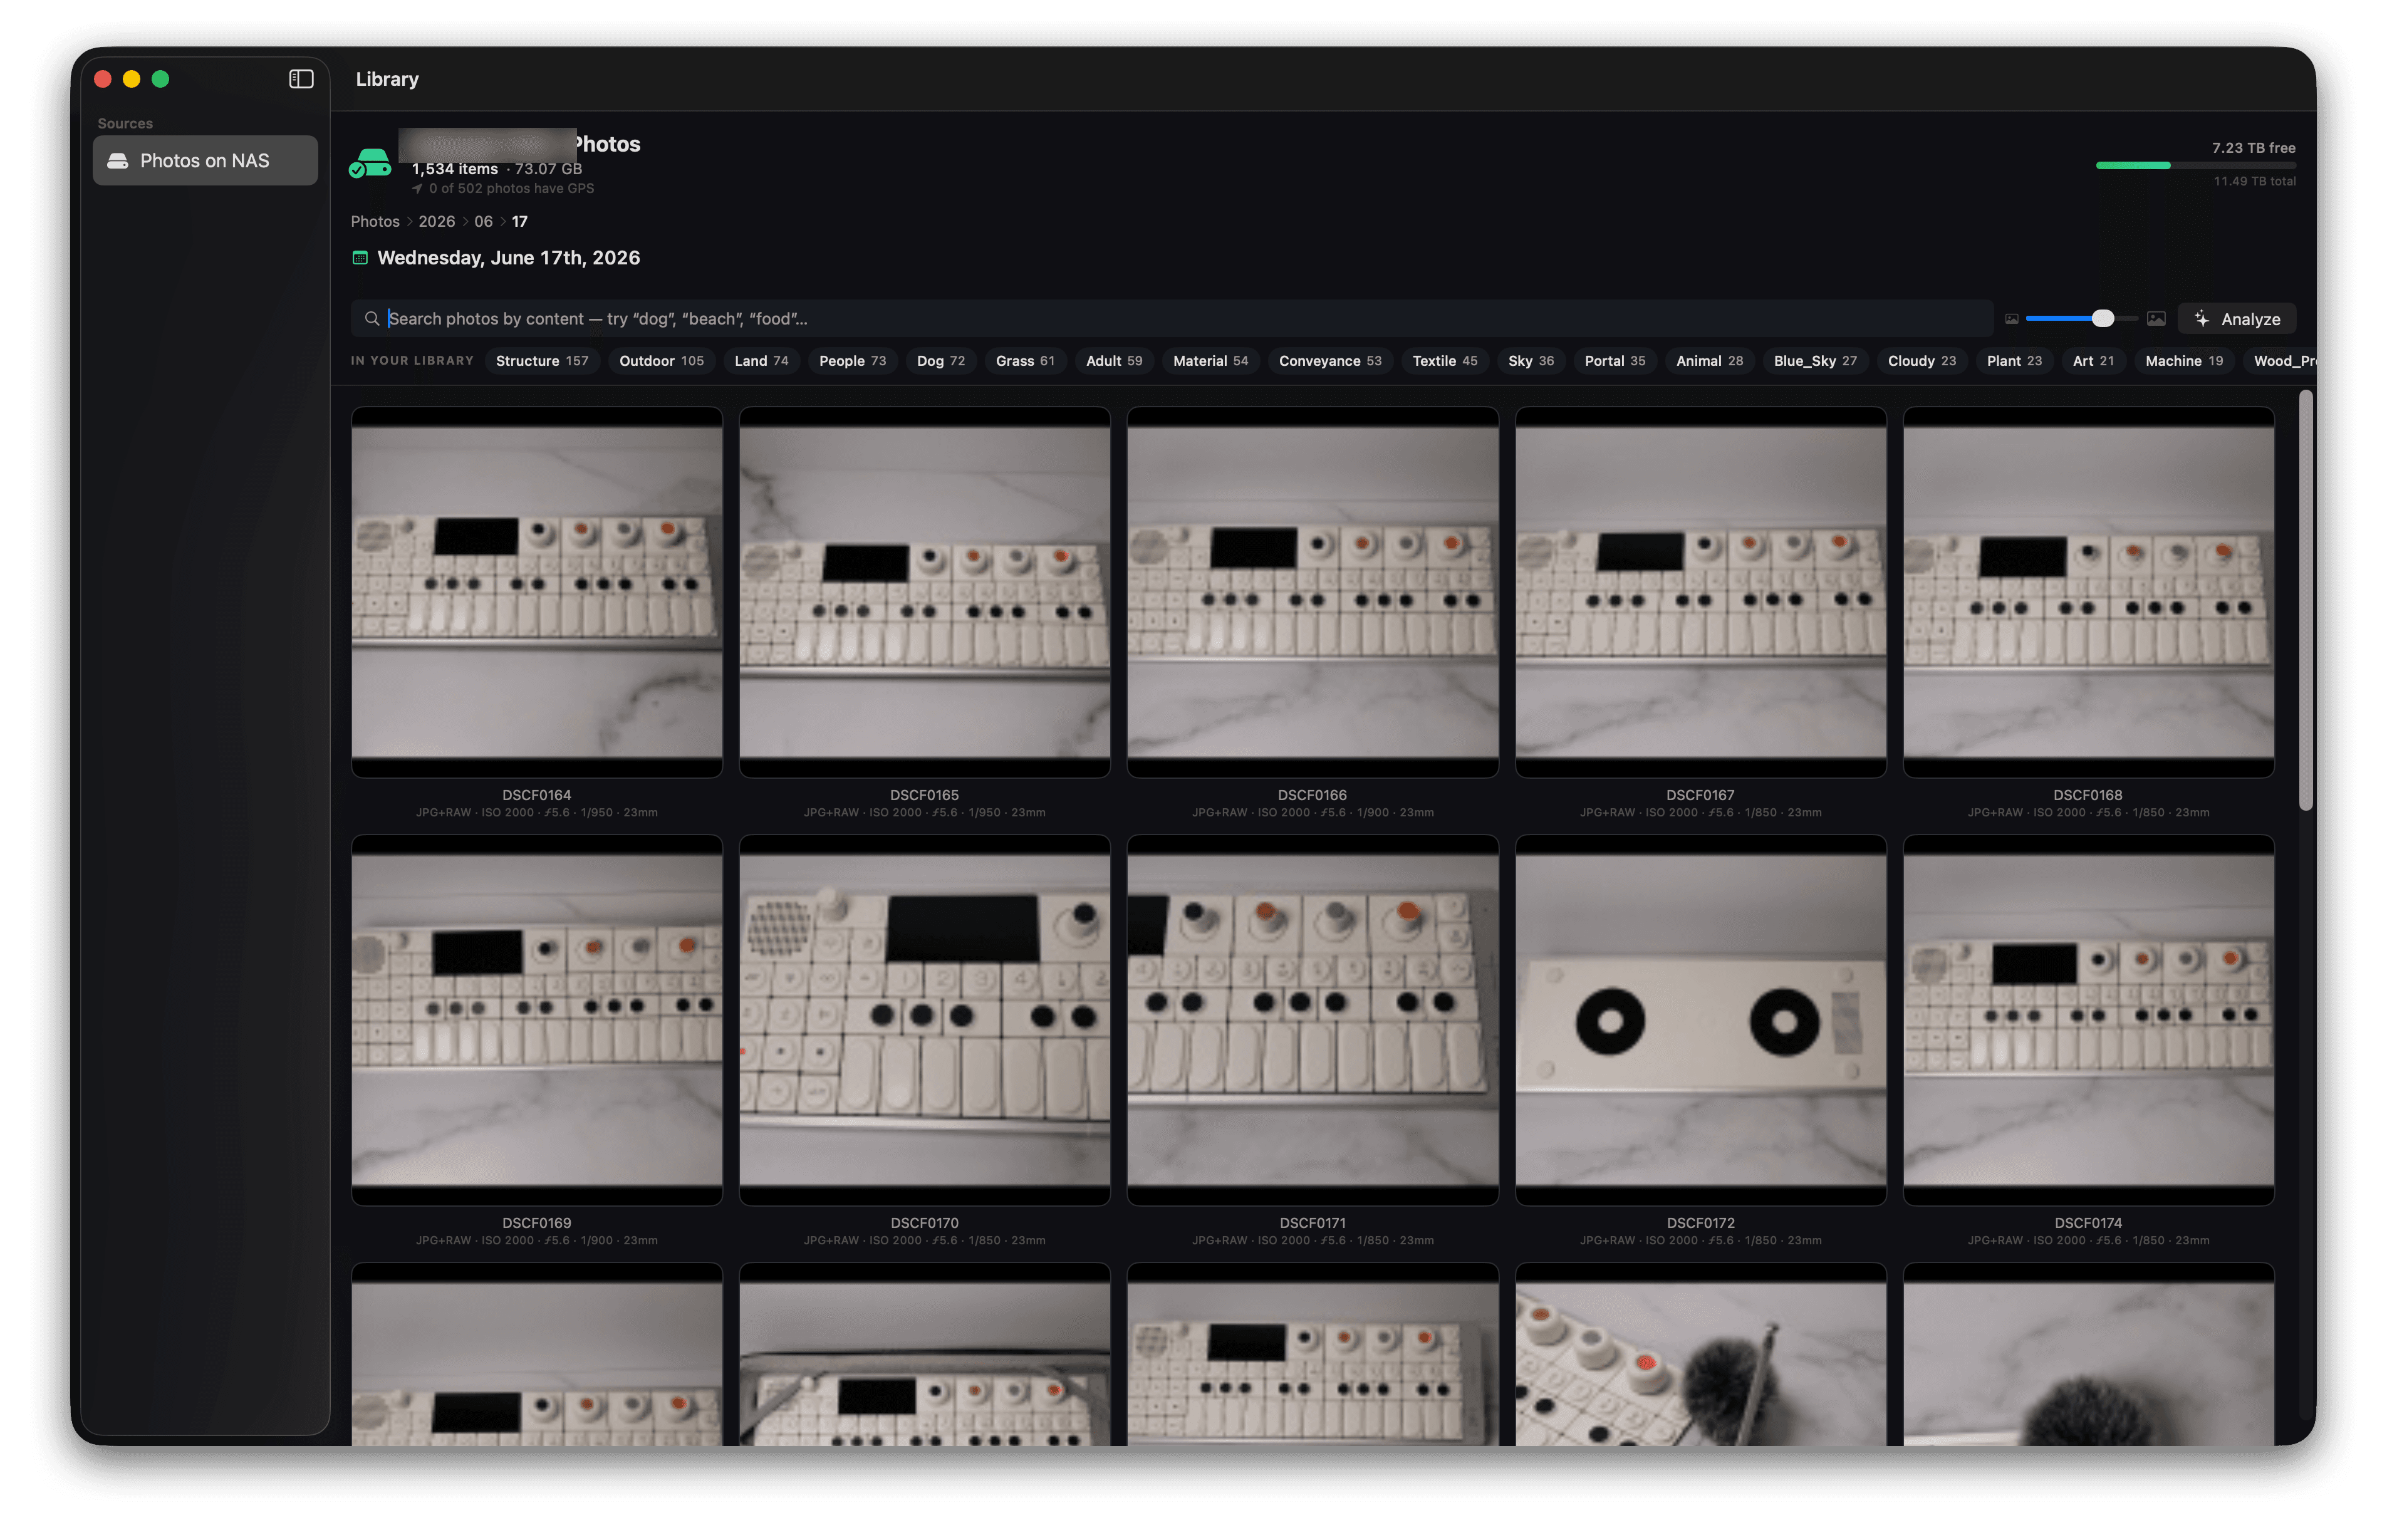Open photo thumbnail DSCF0168
The height and width of the screenshot is (1540, 2387).
tap(2088, 592)
